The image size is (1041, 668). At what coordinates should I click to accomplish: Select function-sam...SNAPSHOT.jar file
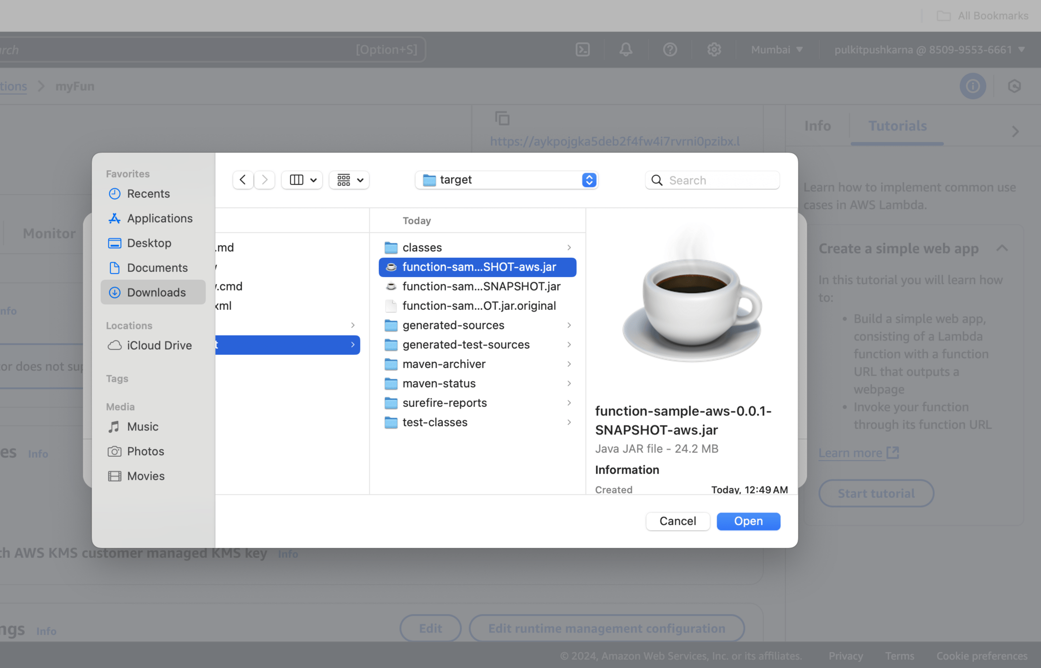[481, 286]
